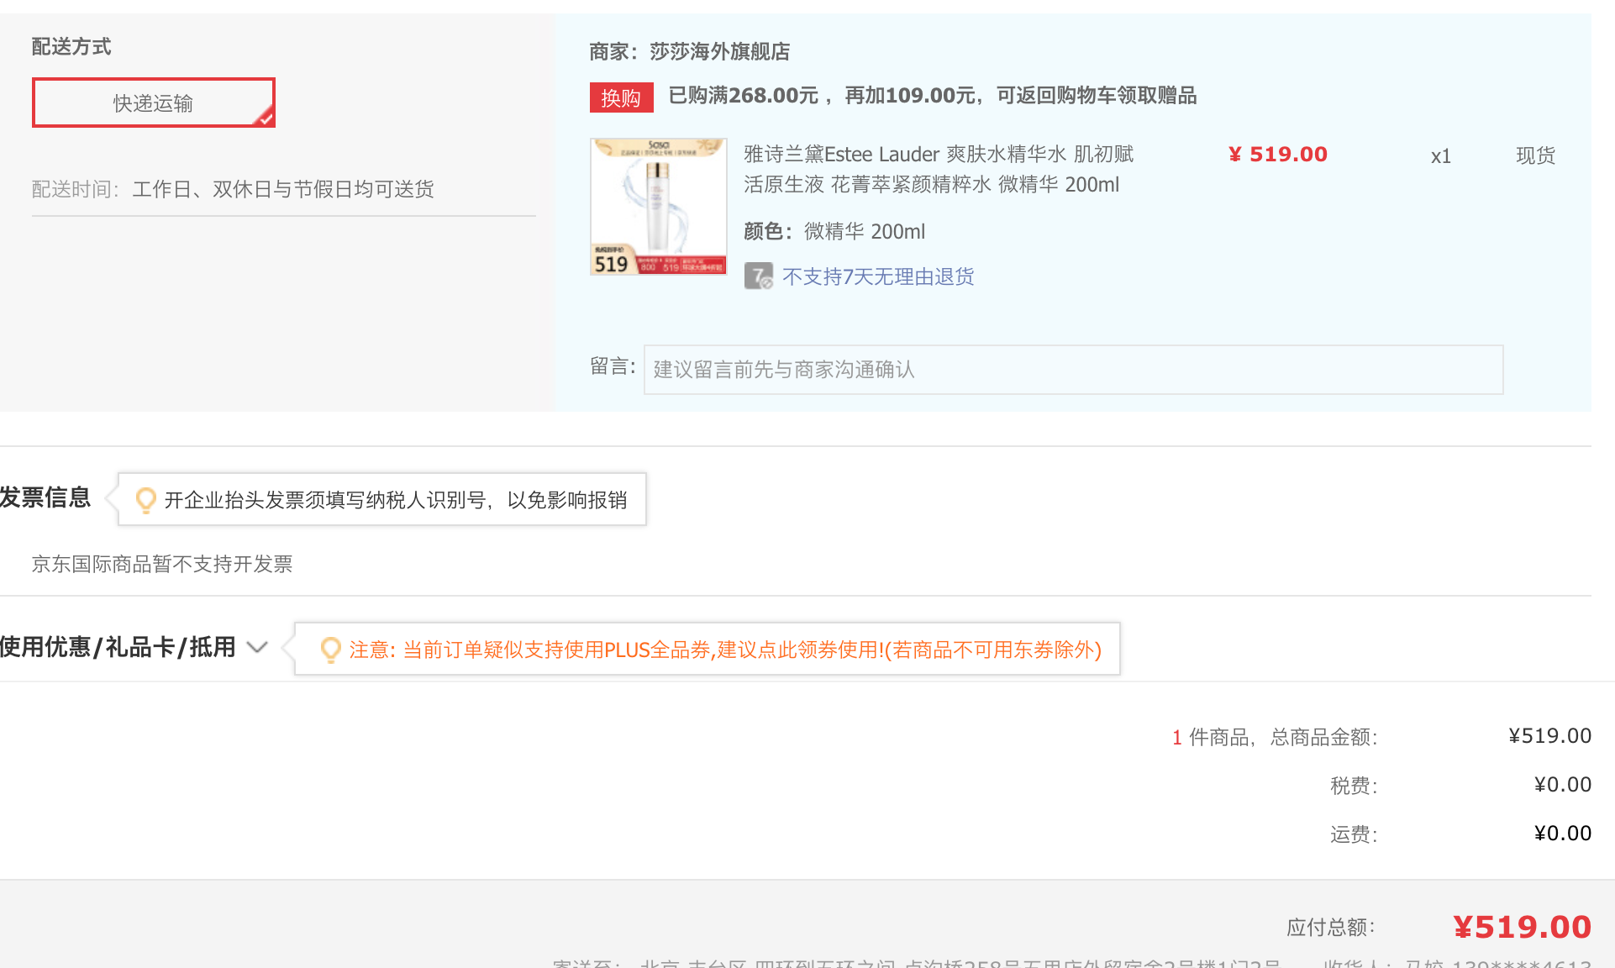
Task: Click the 发票信息 section heading
Action: pyautogui.click(x=45, y=497)
